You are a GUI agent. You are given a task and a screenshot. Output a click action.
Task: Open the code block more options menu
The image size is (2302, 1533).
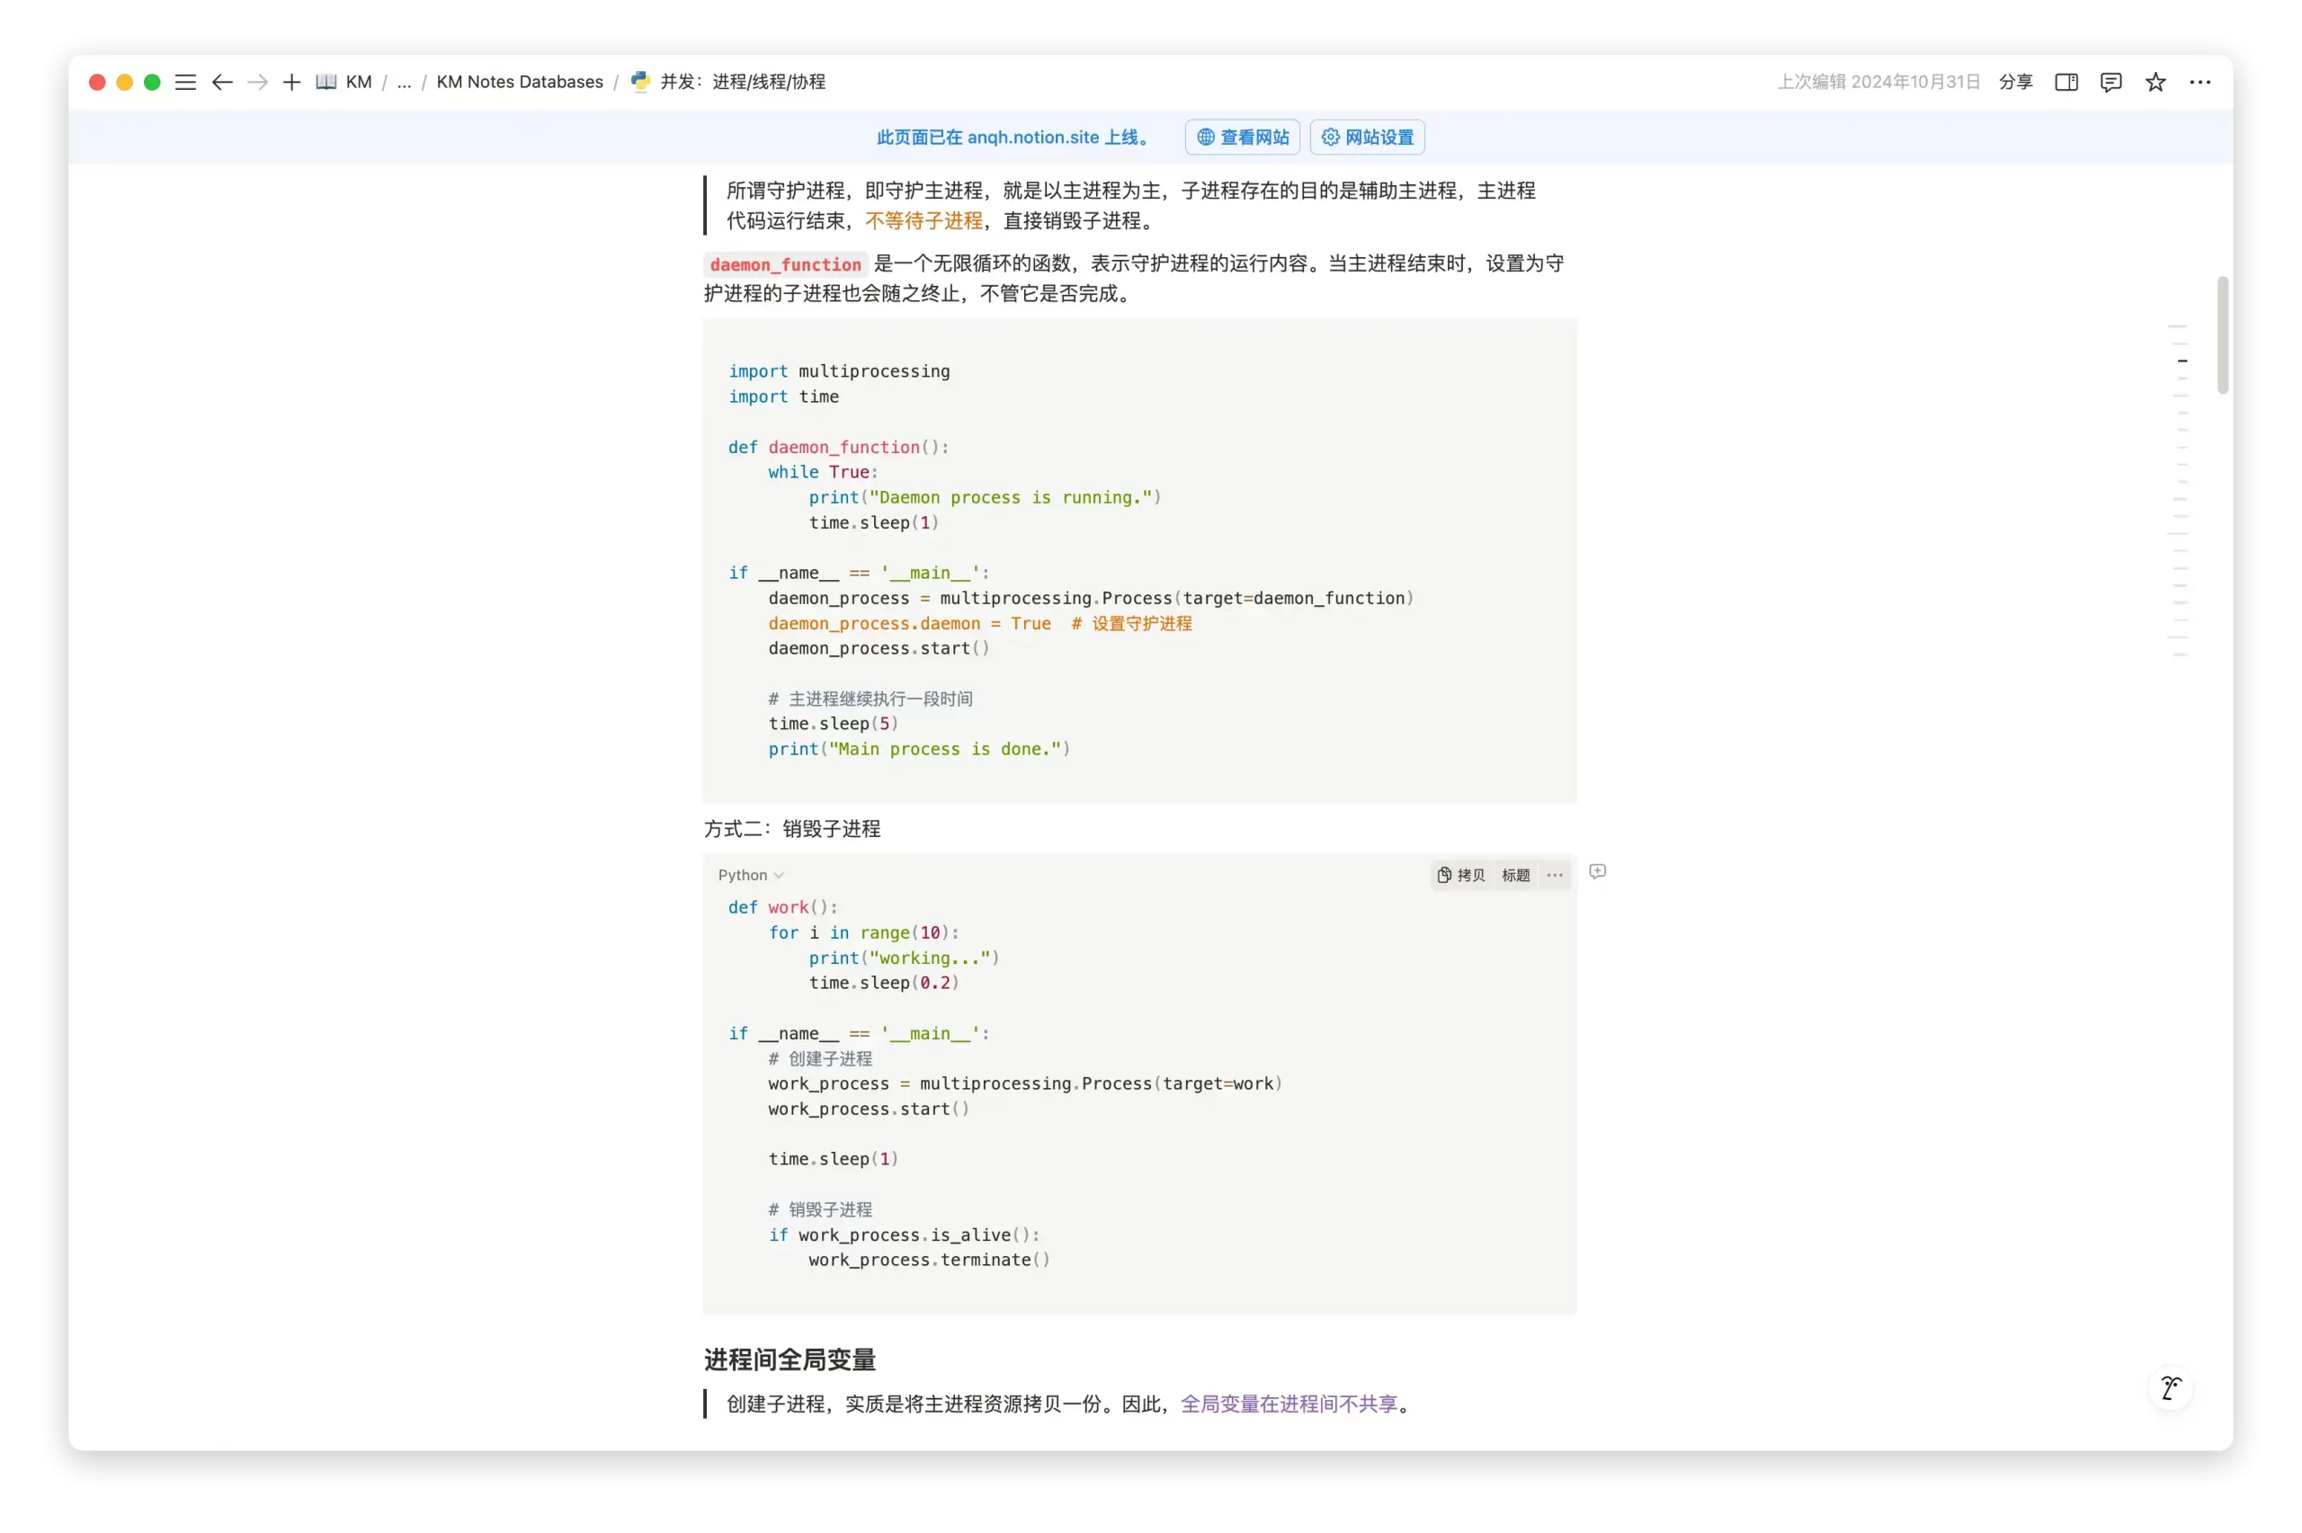pos(1554,875)
